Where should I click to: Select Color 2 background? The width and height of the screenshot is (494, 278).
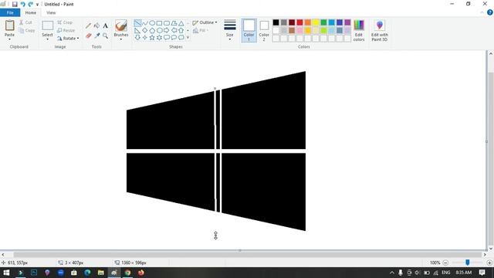(264, 30)
